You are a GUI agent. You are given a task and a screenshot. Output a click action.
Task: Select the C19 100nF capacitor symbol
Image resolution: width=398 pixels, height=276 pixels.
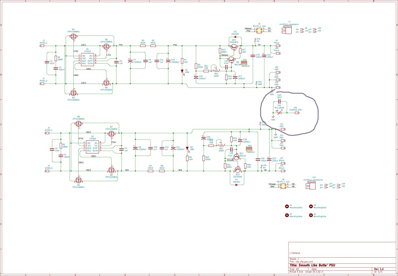click(253, 55)
